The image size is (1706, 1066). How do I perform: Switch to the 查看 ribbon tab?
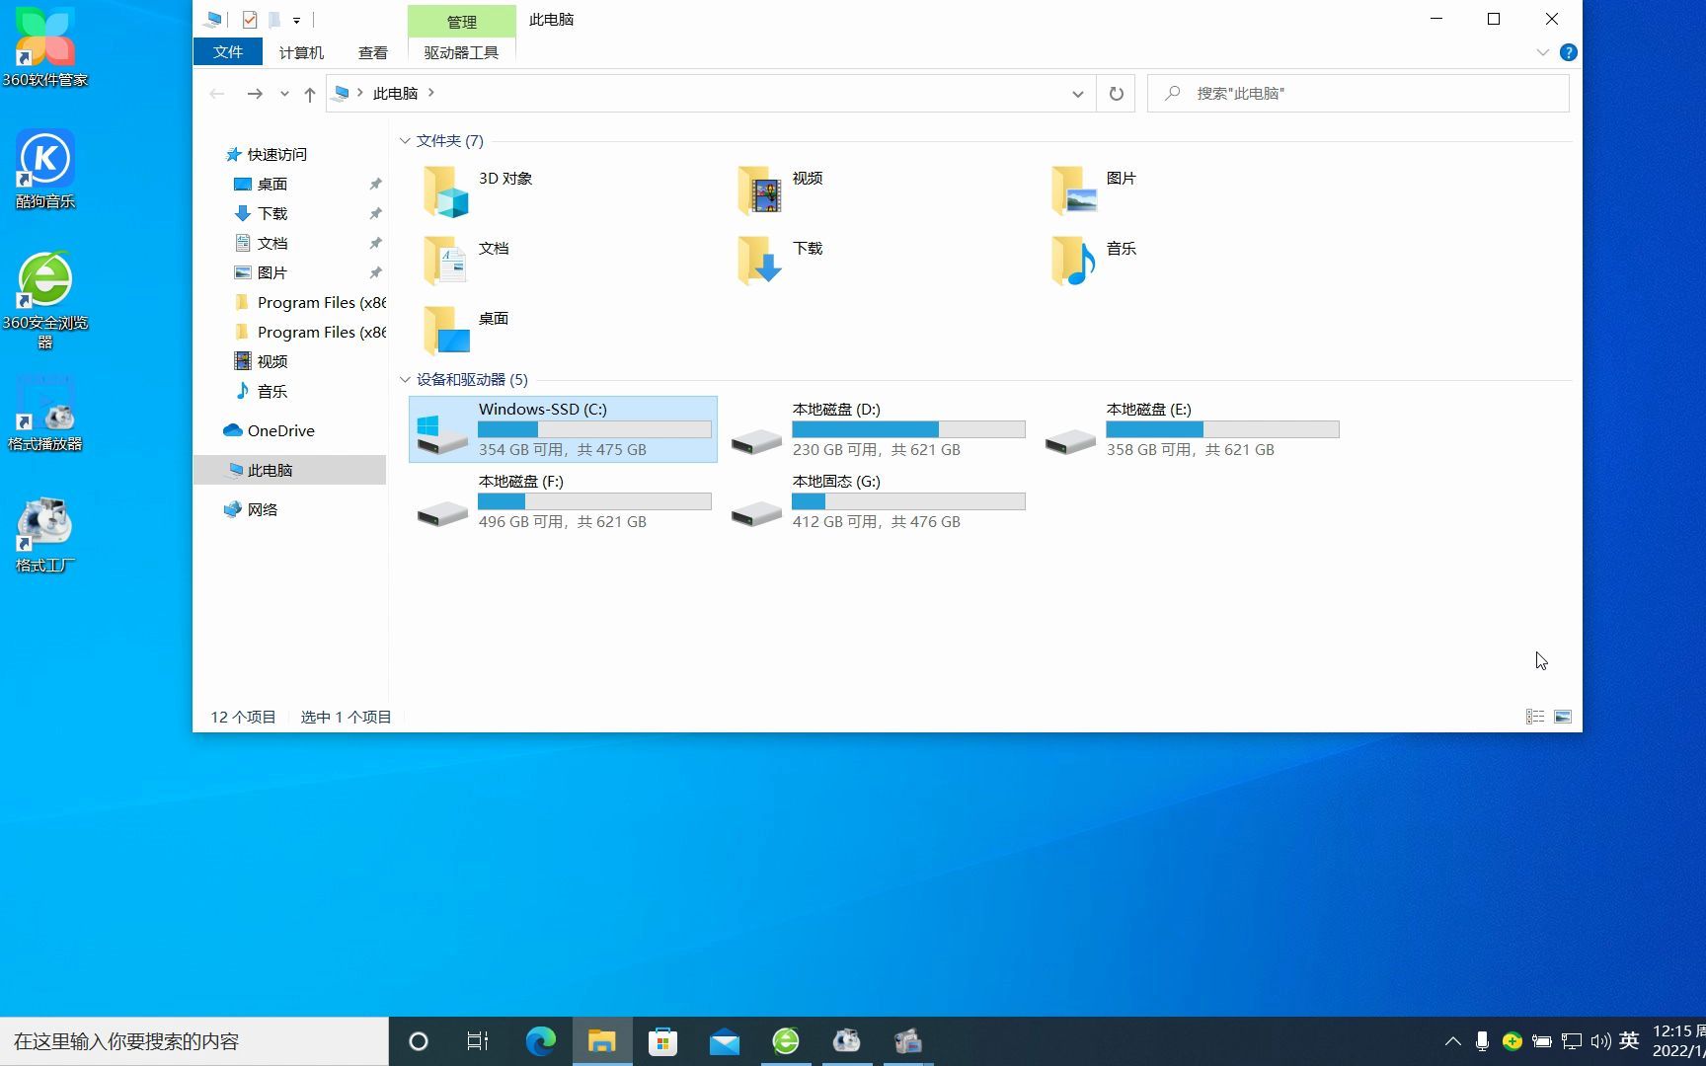373,52
